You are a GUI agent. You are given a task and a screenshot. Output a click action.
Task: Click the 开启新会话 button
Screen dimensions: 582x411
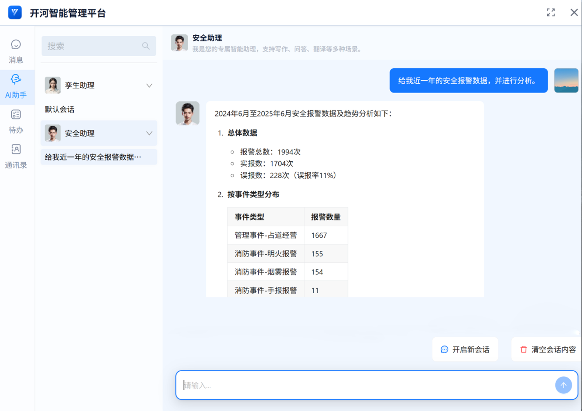tap(465, 349)
